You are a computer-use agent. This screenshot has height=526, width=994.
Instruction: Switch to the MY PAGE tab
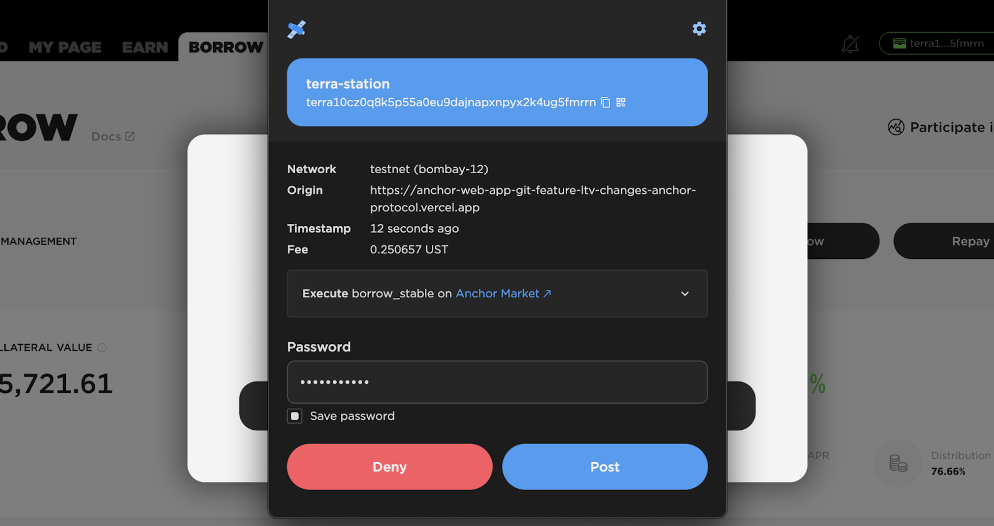click(x=65, y=47)
